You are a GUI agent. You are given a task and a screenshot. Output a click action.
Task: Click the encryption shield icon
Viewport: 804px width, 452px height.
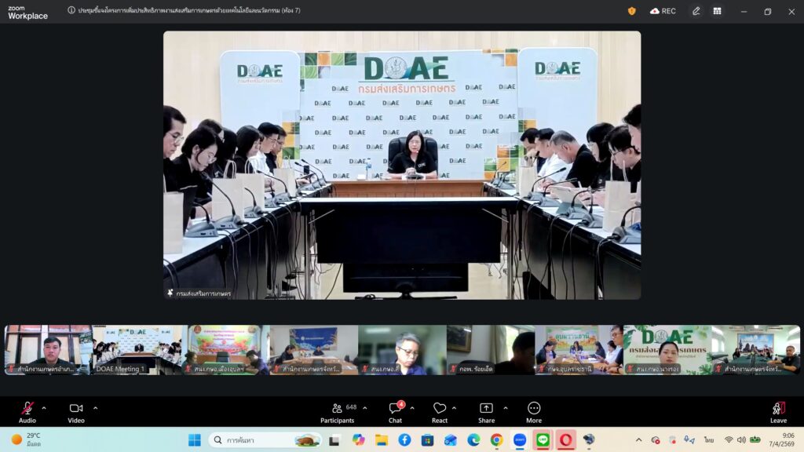(x=632, y=11)
